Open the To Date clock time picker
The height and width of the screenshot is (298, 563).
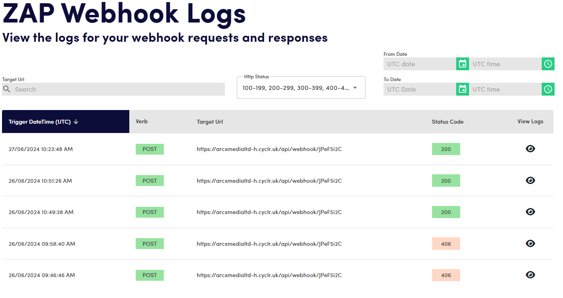(x=548, y=89)
